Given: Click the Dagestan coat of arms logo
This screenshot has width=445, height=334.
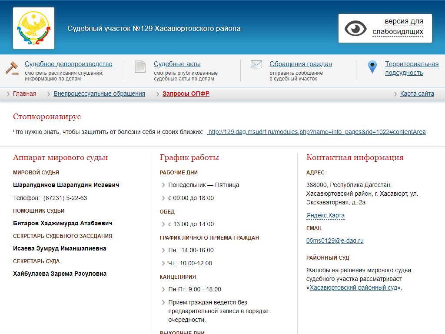Looking at the screenshot, I should 33,28.
